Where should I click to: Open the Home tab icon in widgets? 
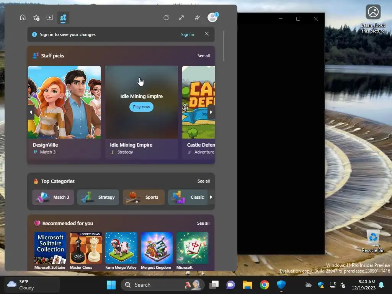[23, 18]
